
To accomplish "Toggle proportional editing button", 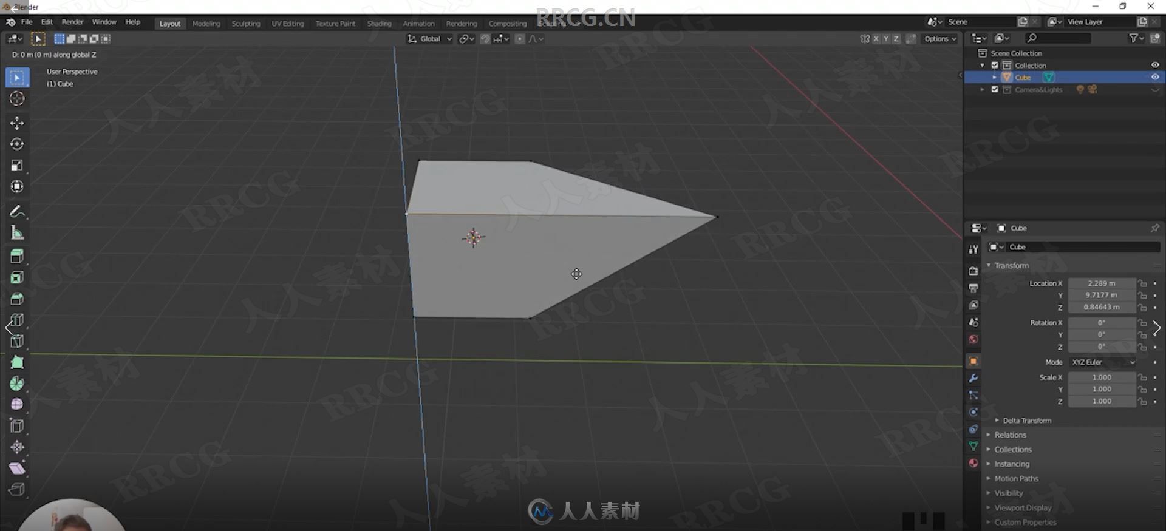I will 520,39.
